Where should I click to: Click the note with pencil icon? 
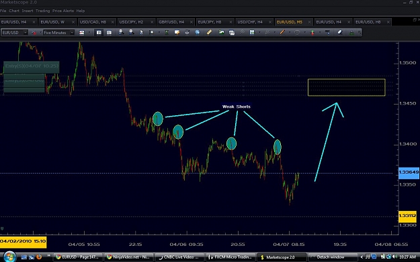(x=177, y=32)
